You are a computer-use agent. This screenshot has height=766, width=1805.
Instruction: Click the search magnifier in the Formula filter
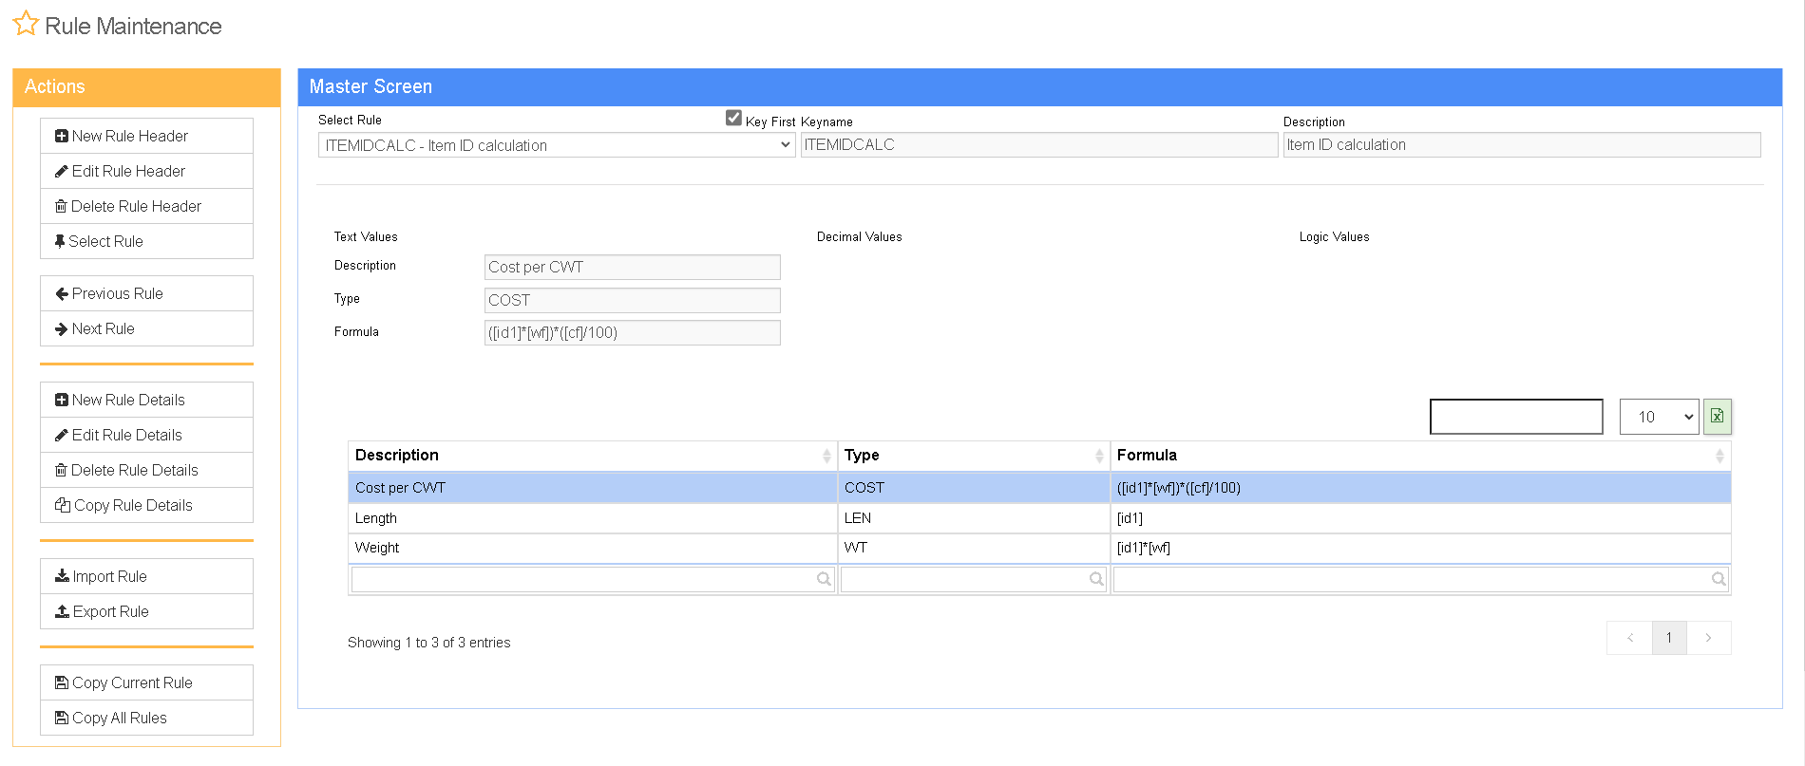tap(1719, 579)
